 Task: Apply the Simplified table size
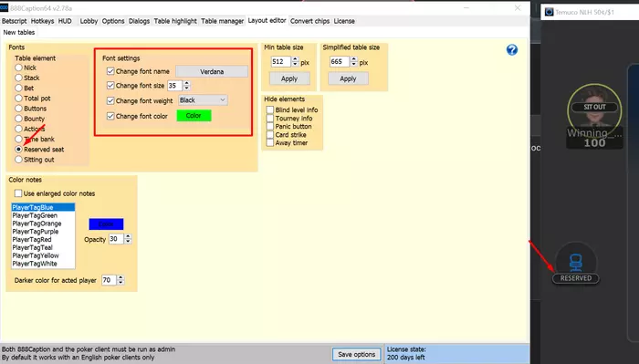[x=348, y=79]
